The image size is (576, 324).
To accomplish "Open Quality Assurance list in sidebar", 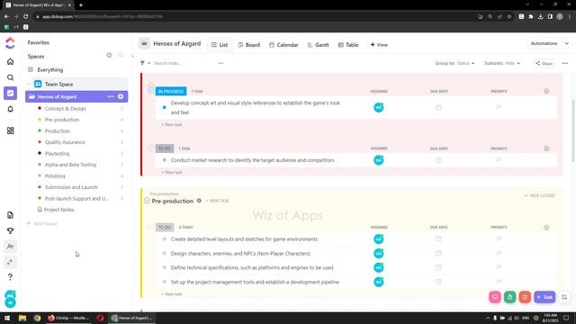I will [65, 142].
